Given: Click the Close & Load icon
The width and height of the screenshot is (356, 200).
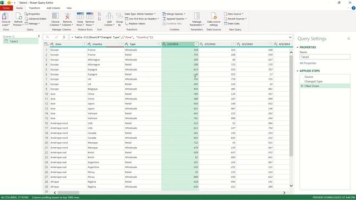Looking at the screenshot, I should [x=5, y=16].
